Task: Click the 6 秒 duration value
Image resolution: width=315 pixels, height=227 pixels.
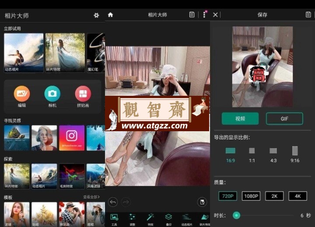Action: [x=305, y=215]
